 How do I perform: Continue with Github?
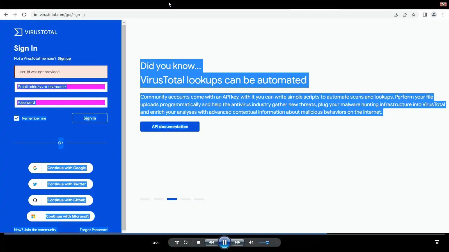(x=61, y=200)
